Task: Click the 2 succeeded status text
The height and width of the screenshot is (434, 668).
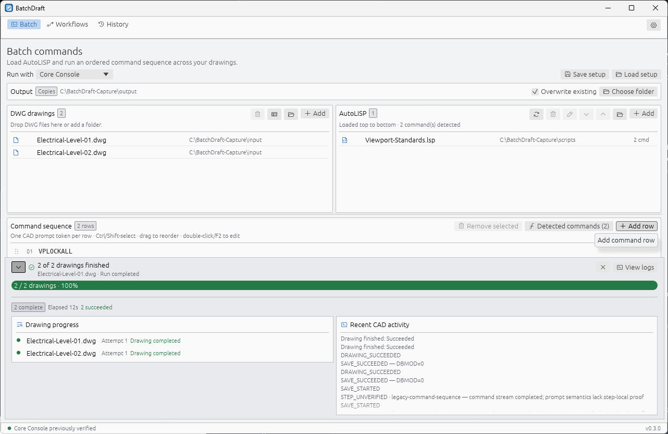Action: 96,307
